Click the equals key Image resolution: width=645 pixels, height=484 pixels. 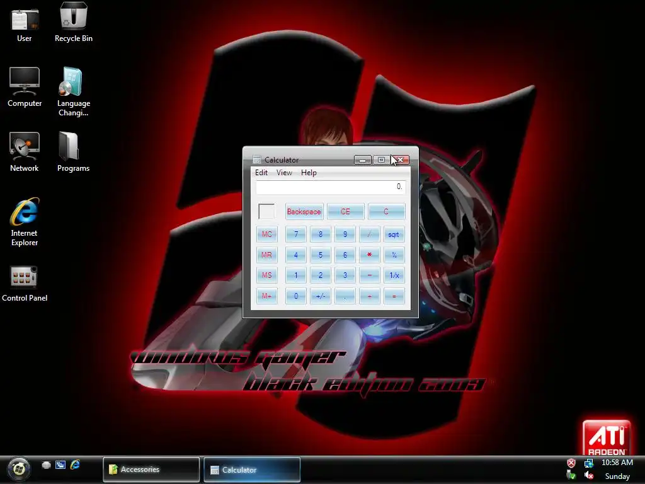394,296
